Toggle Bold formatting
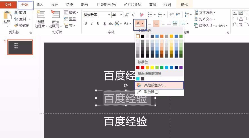The width and height of the screenshot is (249, 138). (x=86, y=23)
